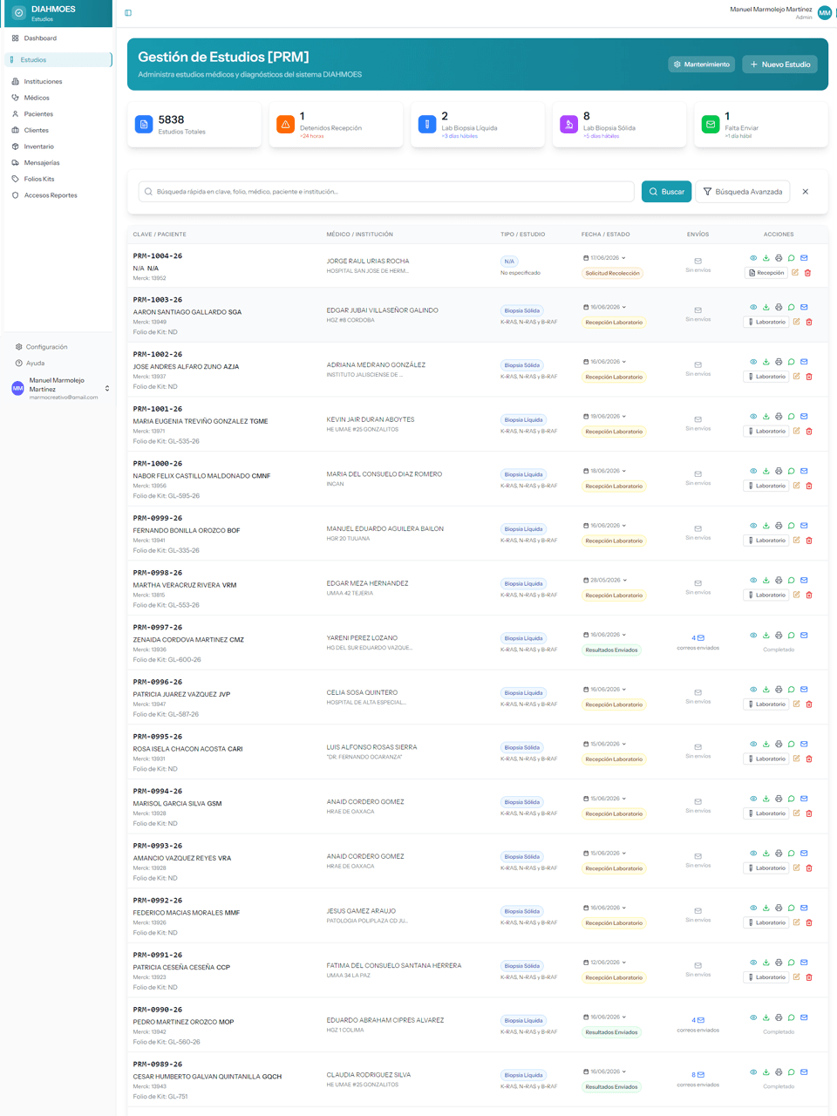Open chat message icon for PRM-1001-26
Screen dimensions: 837x1116
point(792,417)
